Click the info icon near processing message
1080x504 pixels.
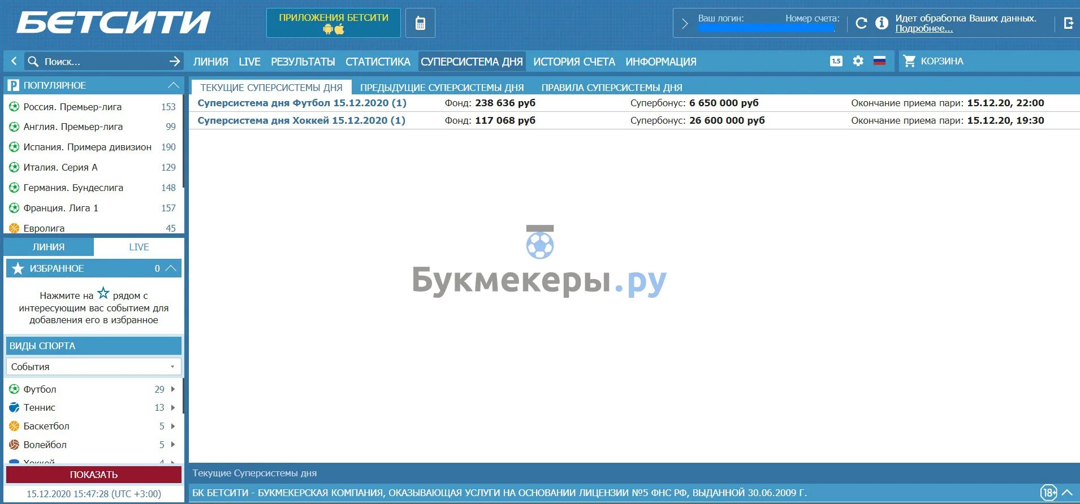(x=882, y=23)
